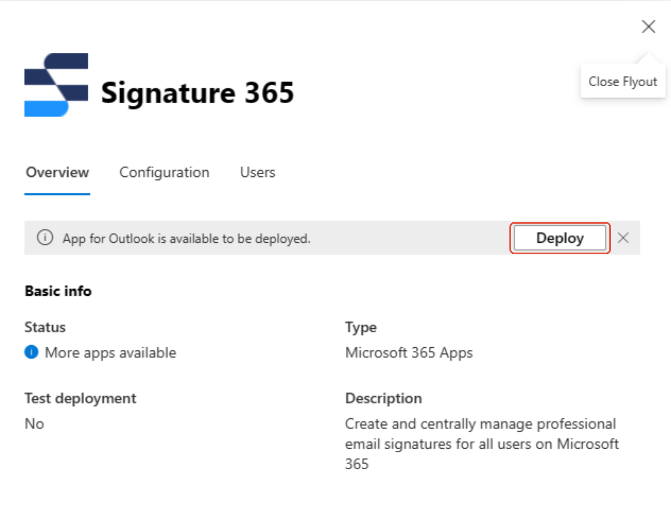Click the 'Description' field label
The height and width of the screenshot is (520, 671).
(x=384, y=398)
